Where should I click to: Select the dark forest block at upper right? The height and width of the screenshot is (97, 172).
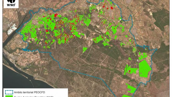pos(161,19)
